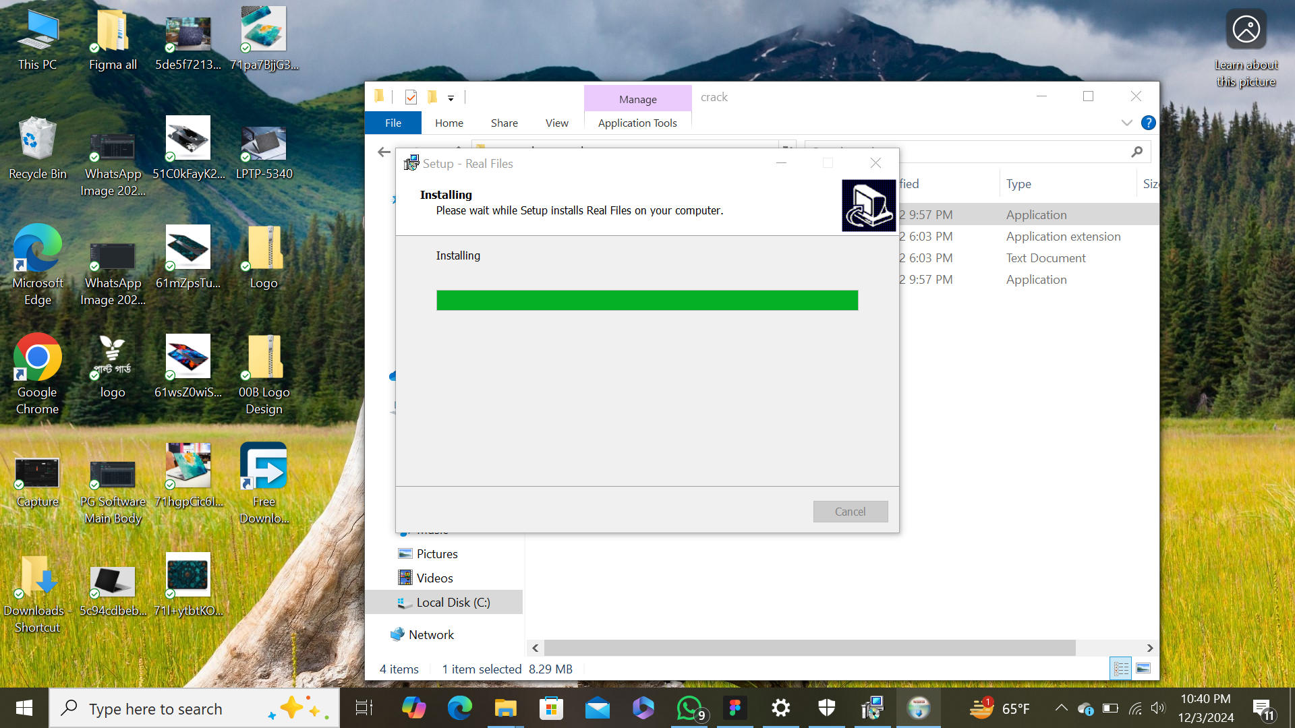1295x728 pixels.
Task: Switch to large icons view toggle
Action: (1143, 668)
